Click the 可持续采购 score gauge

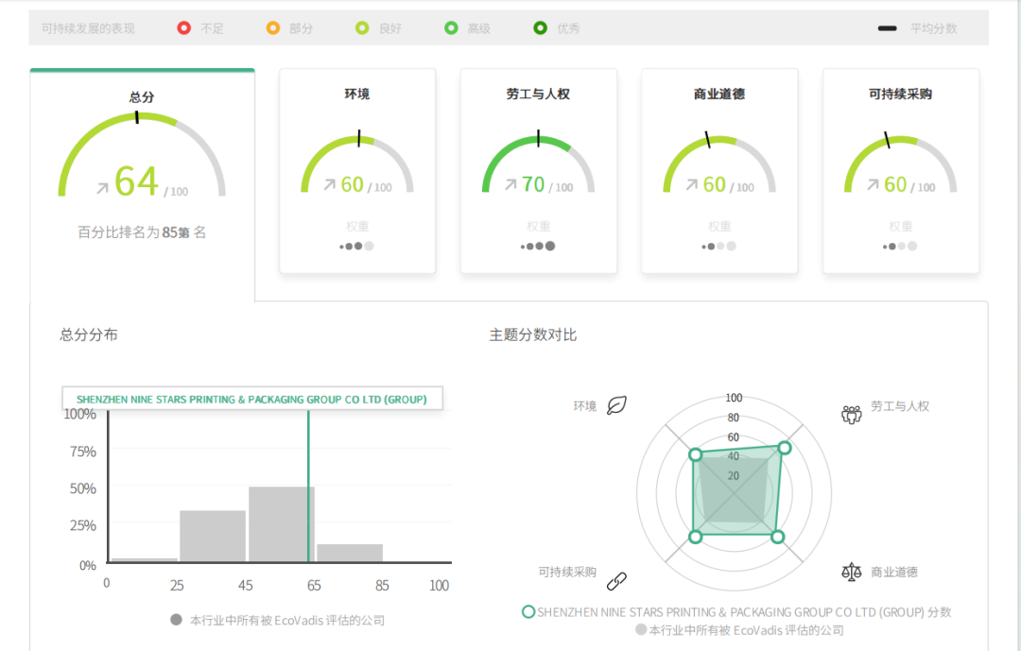pyautogui.click(x=900, y=165)
